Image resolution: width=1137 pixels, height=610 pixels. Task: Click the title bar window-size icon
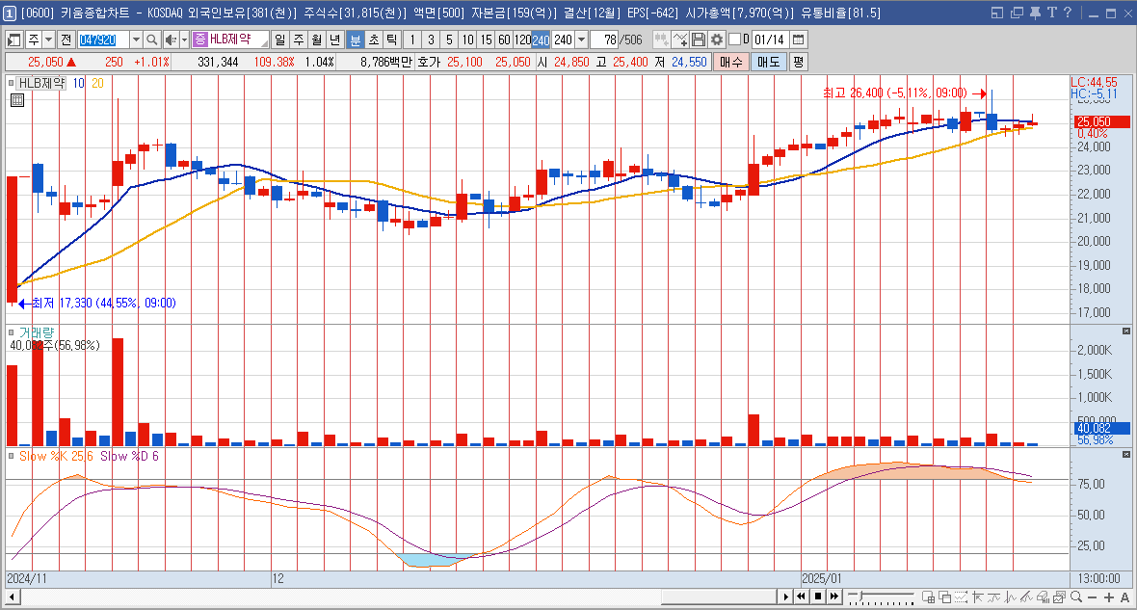997,13
